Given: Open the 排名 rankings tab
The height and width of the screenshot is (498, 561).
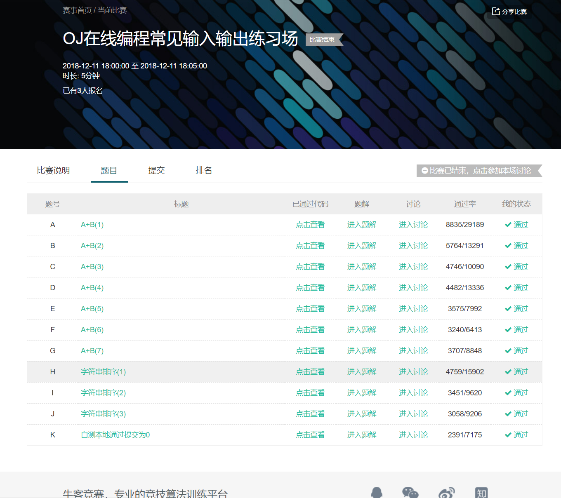Looking at the screenshot, I should tap(204, 170).
